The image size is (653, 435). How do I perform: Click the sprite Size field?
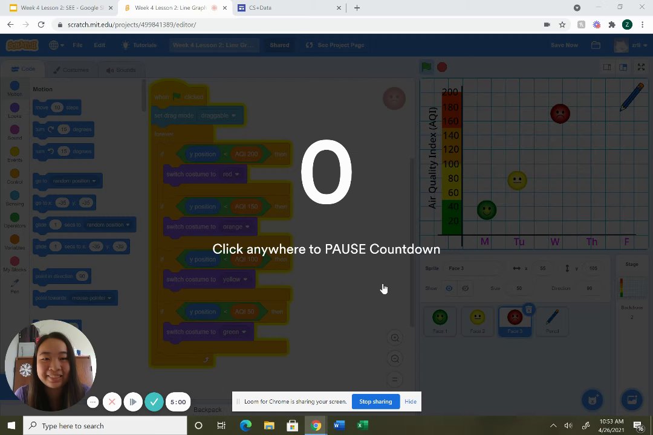point(519,288)
